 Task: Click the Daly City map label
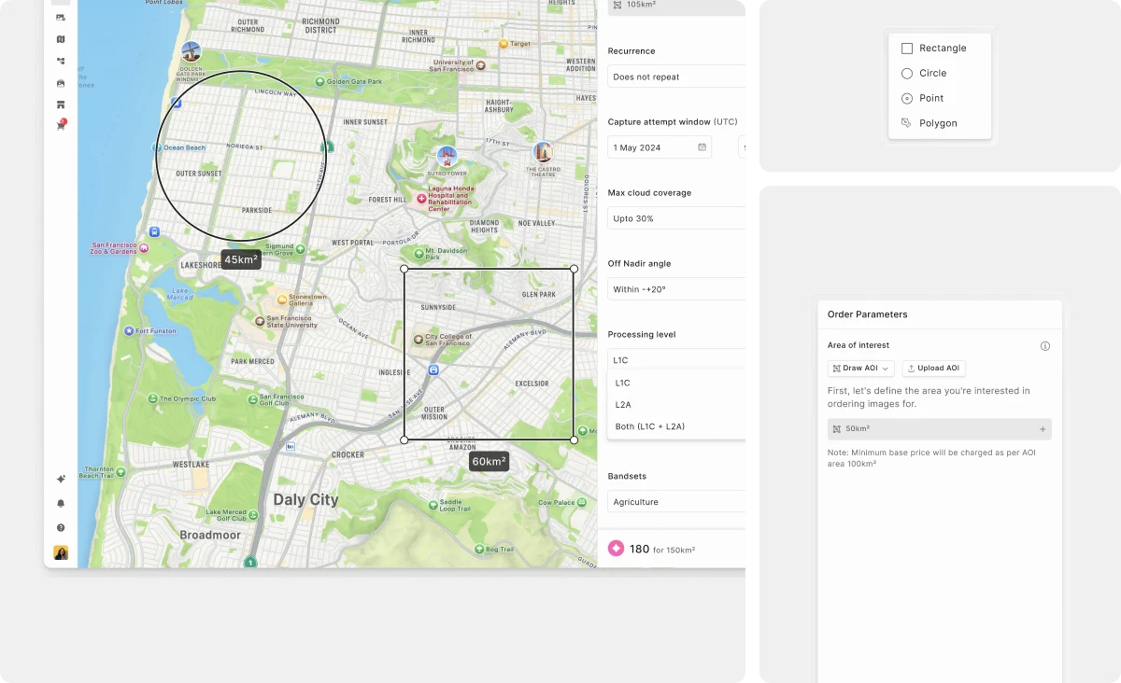[x=305, y=500]
